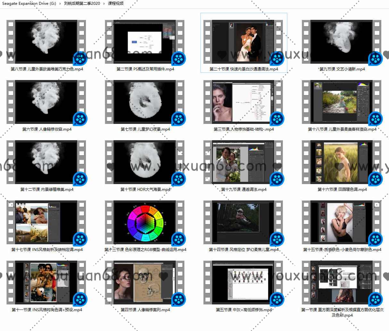
Task: Select the 第一节课 直方图深度解析 video file
Action: (342, 282)
